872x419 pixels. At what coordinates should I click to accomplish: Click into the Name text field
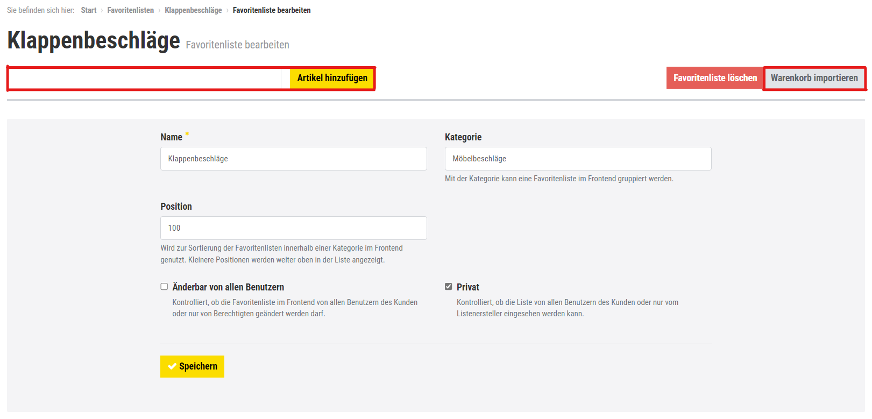click(293, 159)
